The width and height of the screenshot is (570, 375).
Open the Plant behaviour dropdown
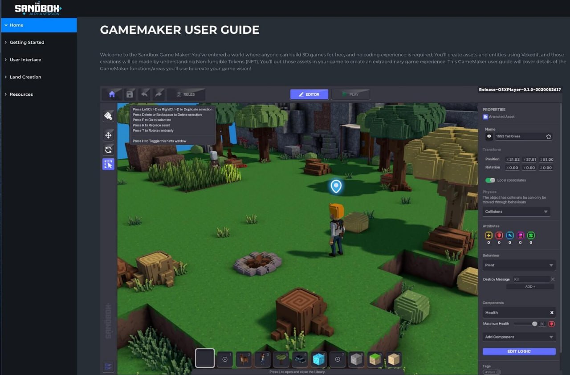pos(519,265)
